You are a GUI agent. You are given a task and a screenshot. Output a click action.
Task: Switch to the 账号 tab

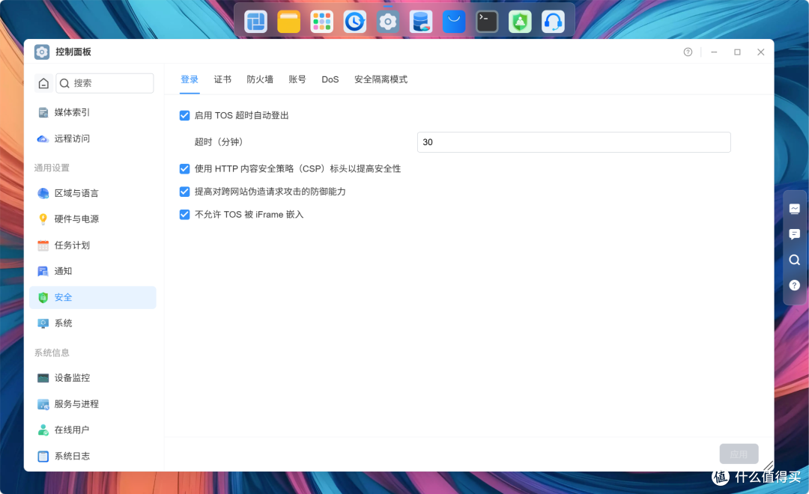click(x=297, y=79)
